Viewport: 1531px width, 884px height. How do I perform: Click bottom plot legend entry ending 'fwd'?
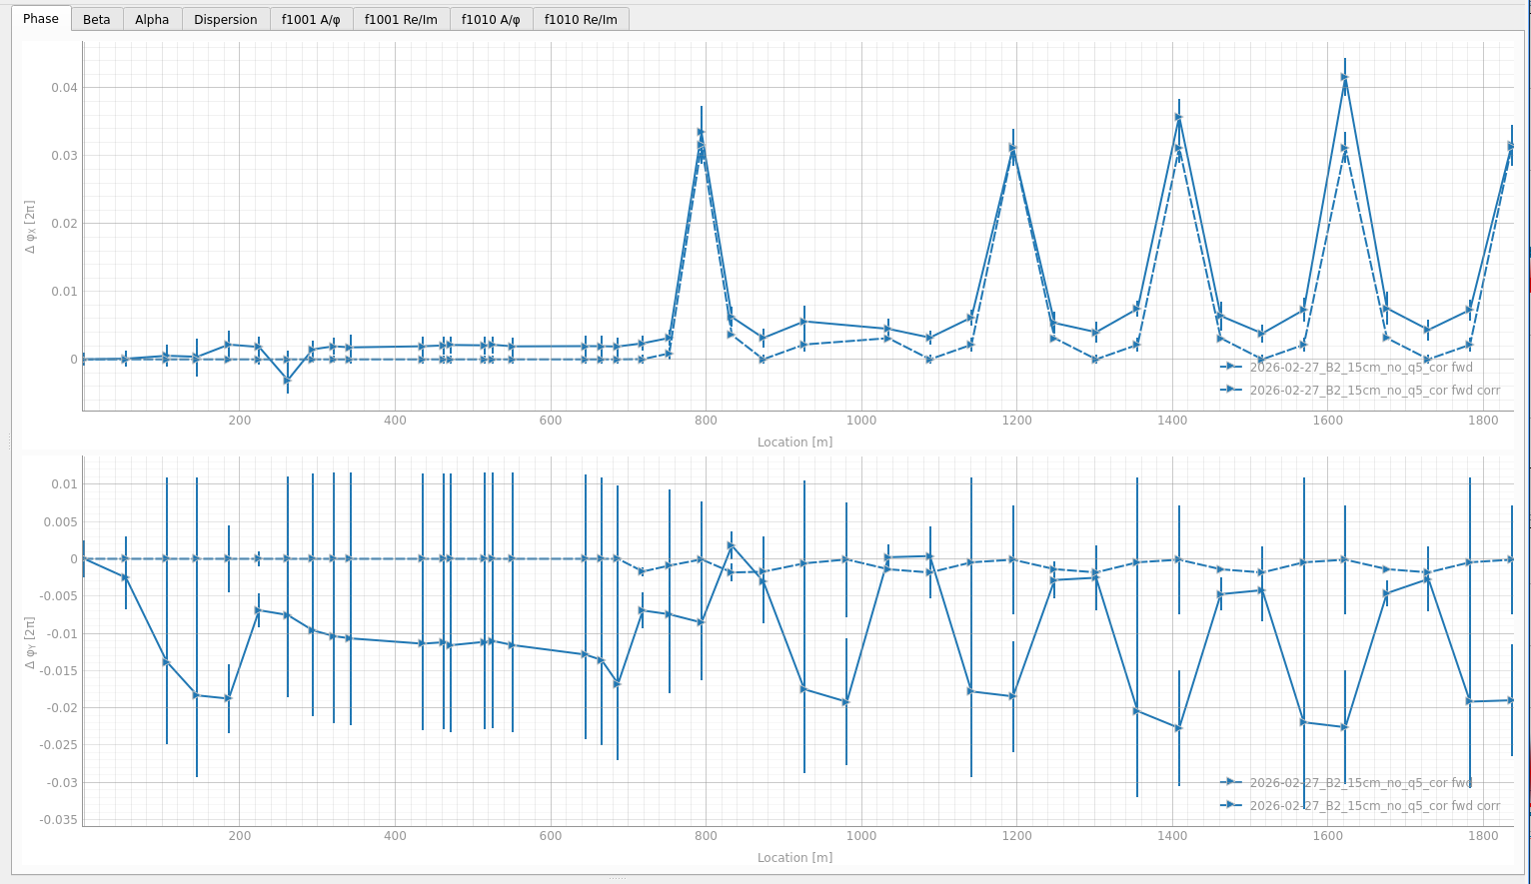coord(1361,782)
